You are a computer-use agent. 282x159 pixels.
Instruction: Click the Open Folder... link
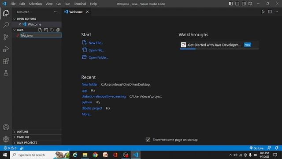click(x=98, y=57)
